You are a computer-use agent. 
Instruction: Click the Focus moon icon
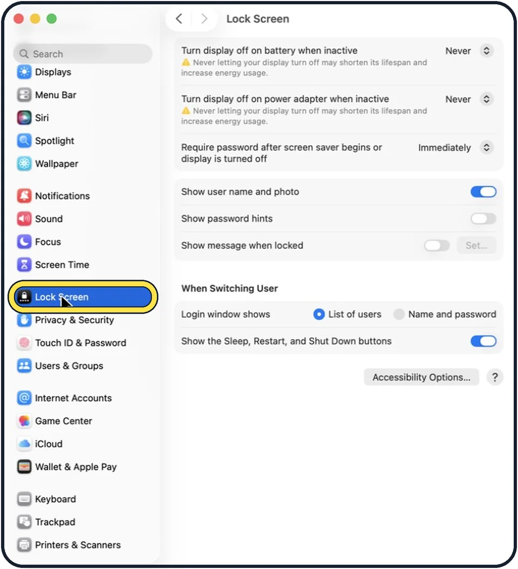pos(24,242)
